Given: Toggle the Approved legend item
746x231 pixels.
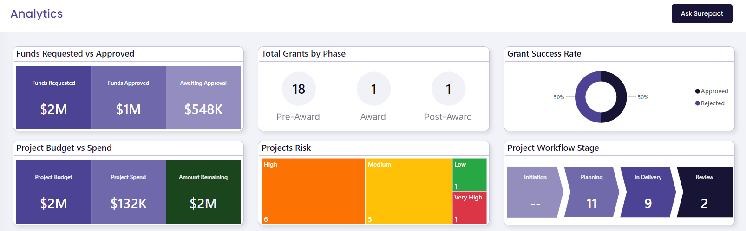Looking at the screenshot, I should coord(712,91).
